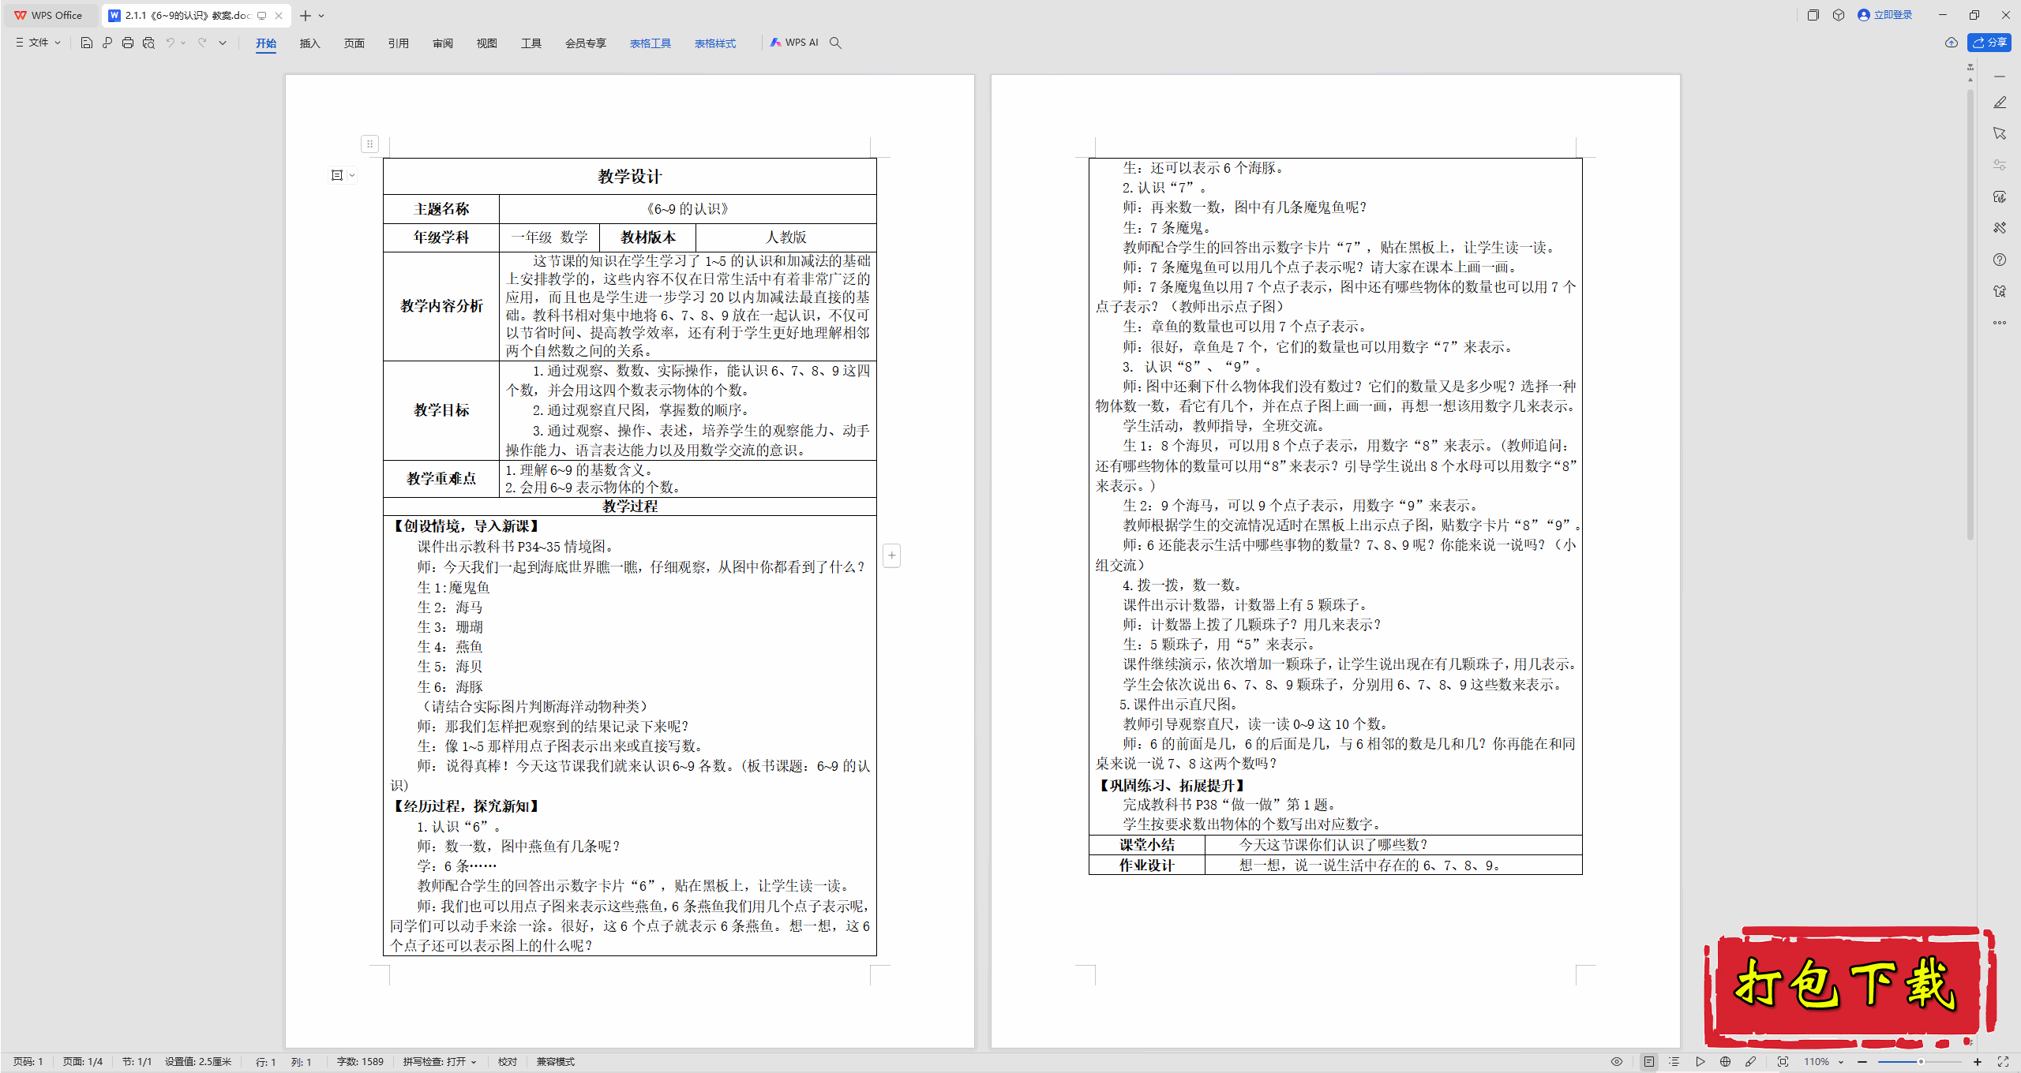The width and height of the screenshot is (2021, 1073).
Task: Switch to outline view in status bar
Action: 1674,1062
